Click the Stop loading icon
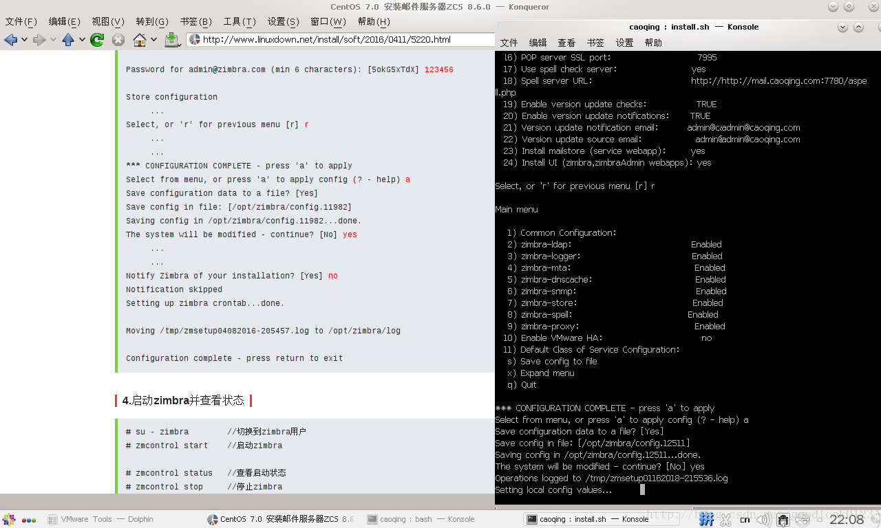The width and height of the screenshot is (881, 528). (118, 40)
